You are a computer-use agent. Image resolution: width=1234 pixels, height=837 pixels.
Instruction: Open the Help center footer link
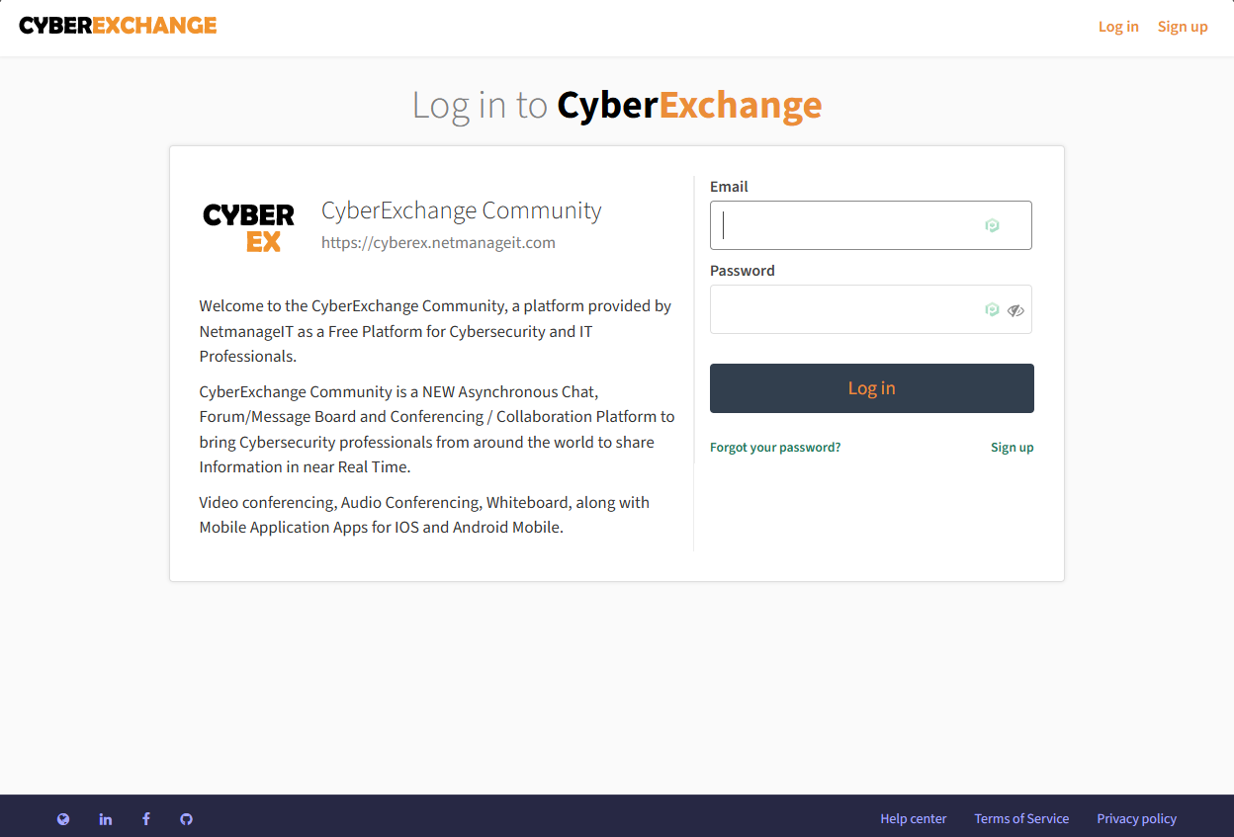coord(913,819)
